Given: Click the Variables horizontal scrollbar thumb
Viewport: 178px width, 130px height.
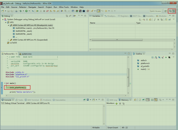Looking at the screenshot, I should click(x=117, y=40).
